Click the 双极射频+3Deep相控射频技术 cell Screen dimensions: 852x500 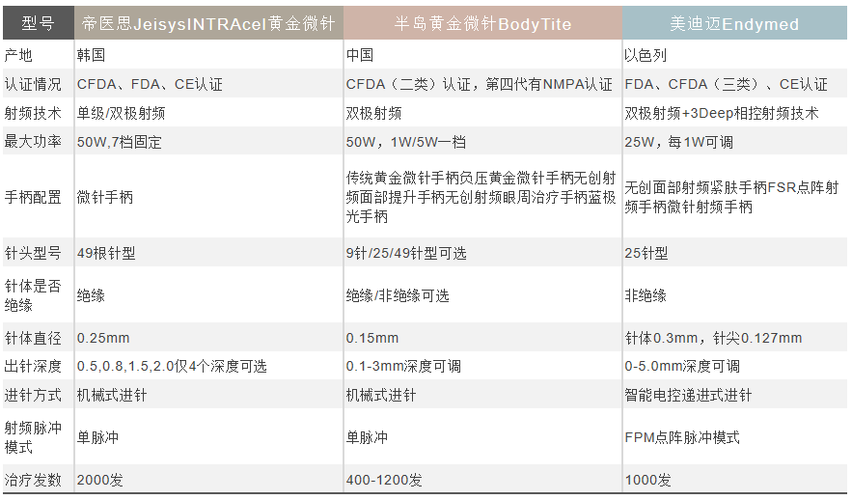click(734, 113)
